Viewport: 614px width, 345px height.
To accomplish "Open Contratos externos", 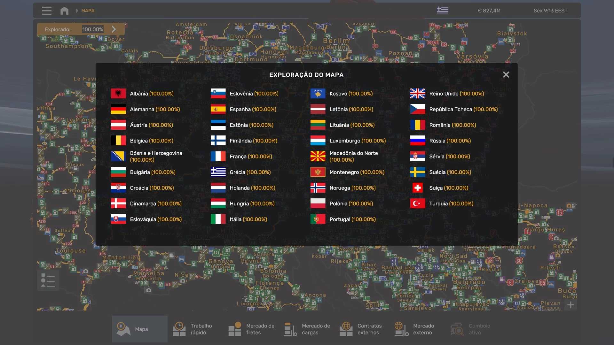I will [362, 329].
